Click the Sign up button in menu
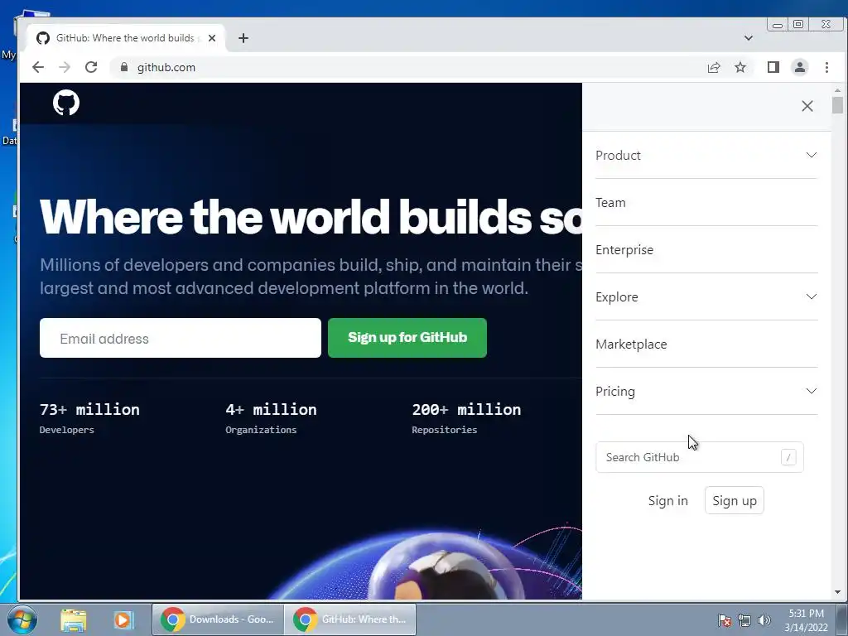The height and width of the screenshot is (636, 848). click(735, 501)
